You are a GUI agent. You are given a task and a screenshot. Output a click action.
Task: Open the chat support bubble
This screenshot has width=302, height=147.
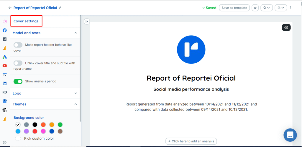[290, 135]
